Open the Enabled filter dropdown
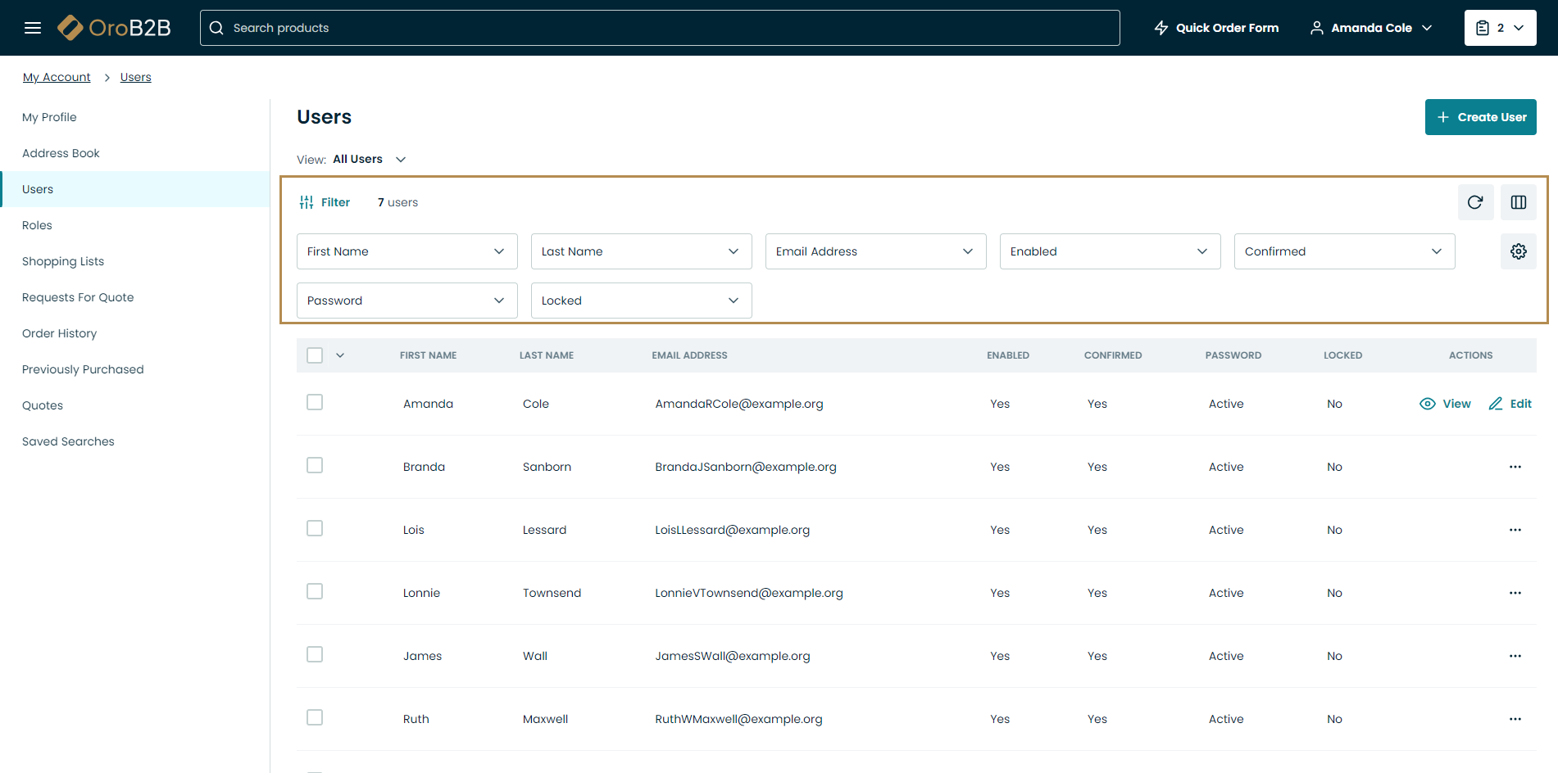1558x773 pixels. tap(1110, 251)
